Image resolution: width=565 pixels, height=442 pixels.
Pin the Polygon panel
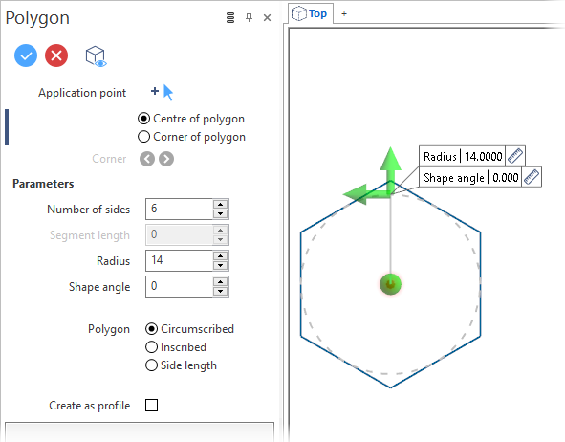tap(249, 17)
